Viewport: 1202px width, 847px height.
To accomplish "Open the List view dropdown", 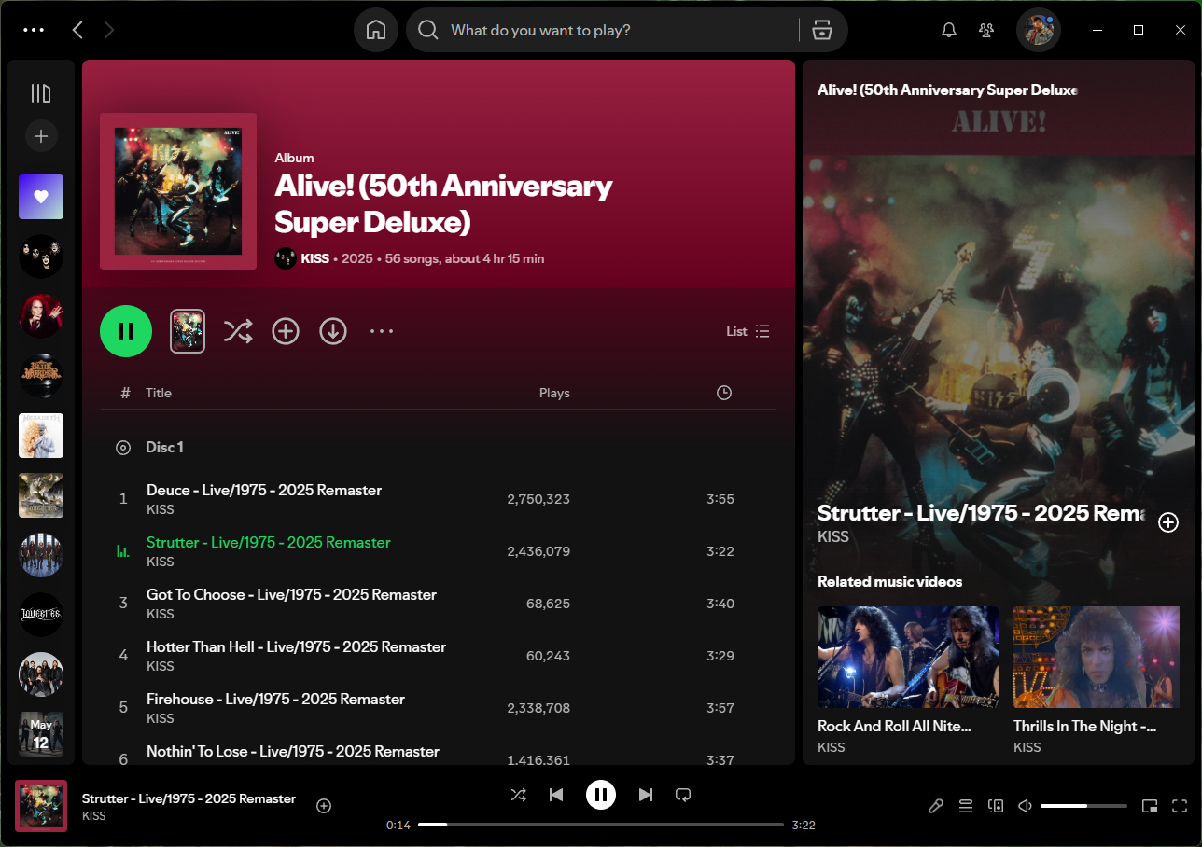I will point(748,331).
